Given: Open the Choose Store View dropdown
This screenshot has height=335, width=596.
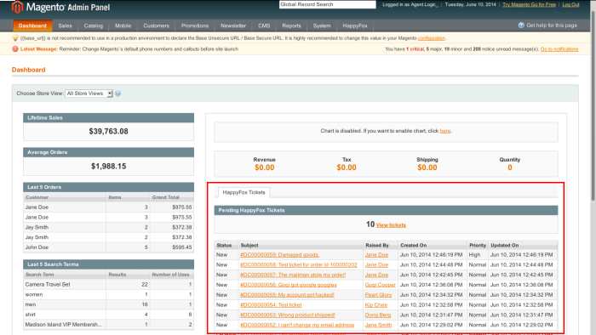Looking at the screenshot, I should pos(89,94).
